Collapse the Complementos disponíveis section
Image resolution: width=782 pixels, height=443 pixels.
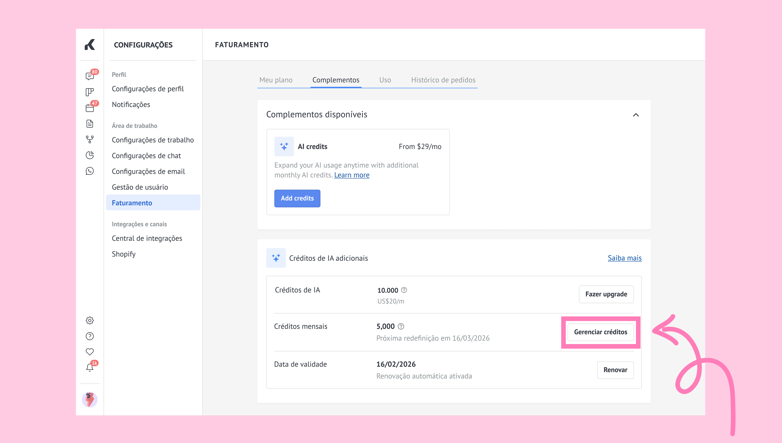636,115
